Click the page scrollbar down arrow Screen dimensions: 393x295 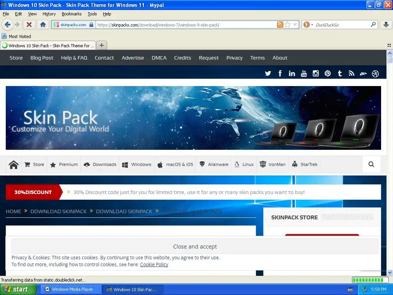coord(390,272)
